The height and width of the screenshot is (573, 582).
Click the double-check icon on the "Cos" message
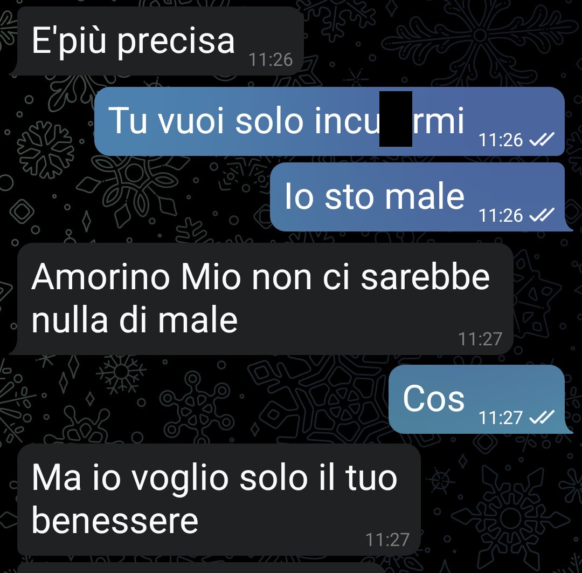pyautogui.click(x=542, y=417)
